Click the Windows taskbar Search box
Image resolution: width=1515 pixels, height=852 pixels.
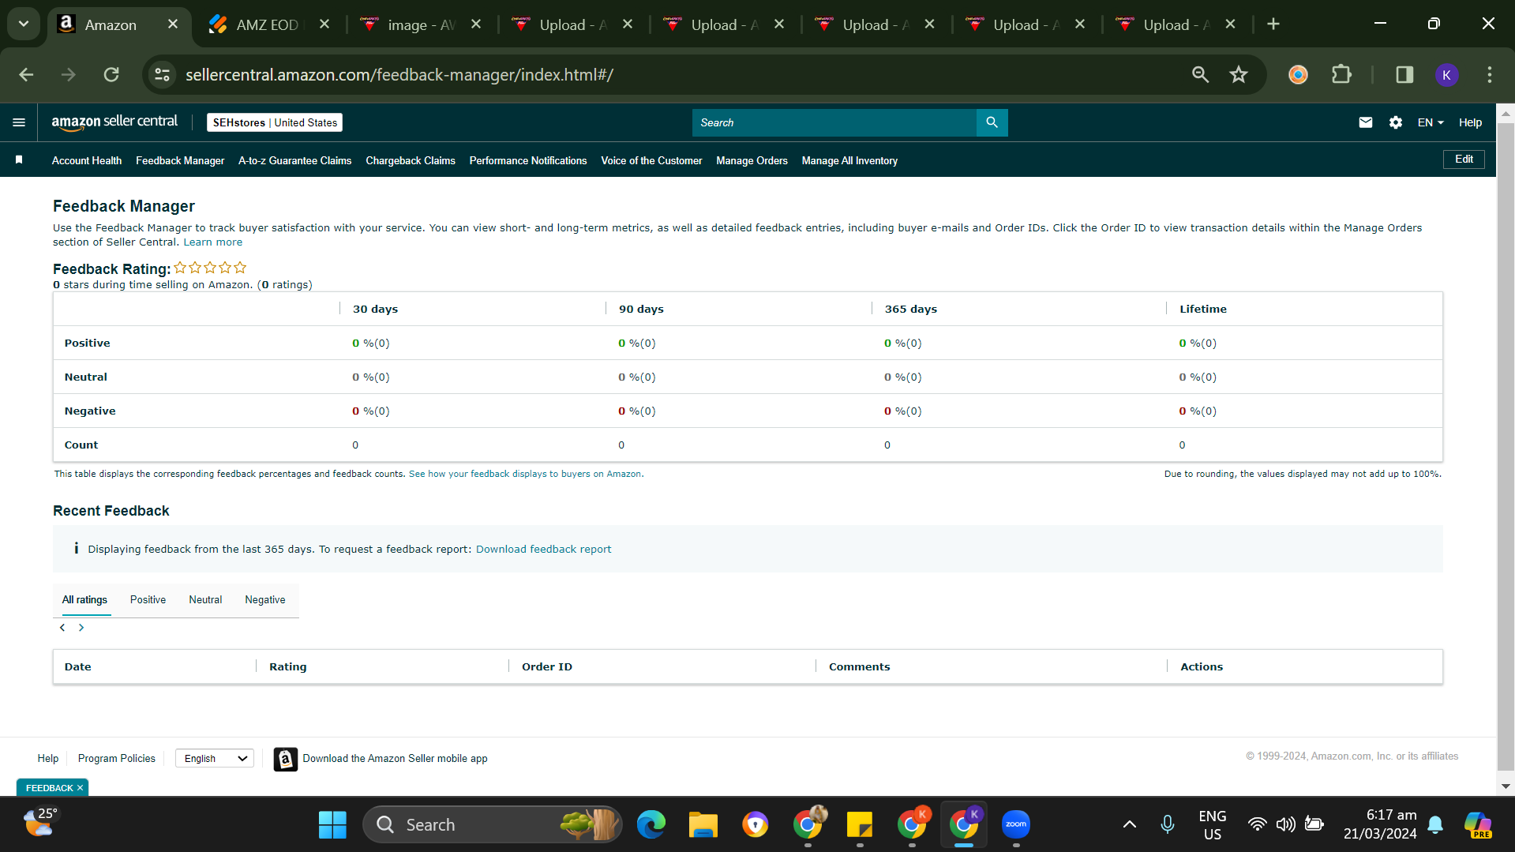coord(493,824)
